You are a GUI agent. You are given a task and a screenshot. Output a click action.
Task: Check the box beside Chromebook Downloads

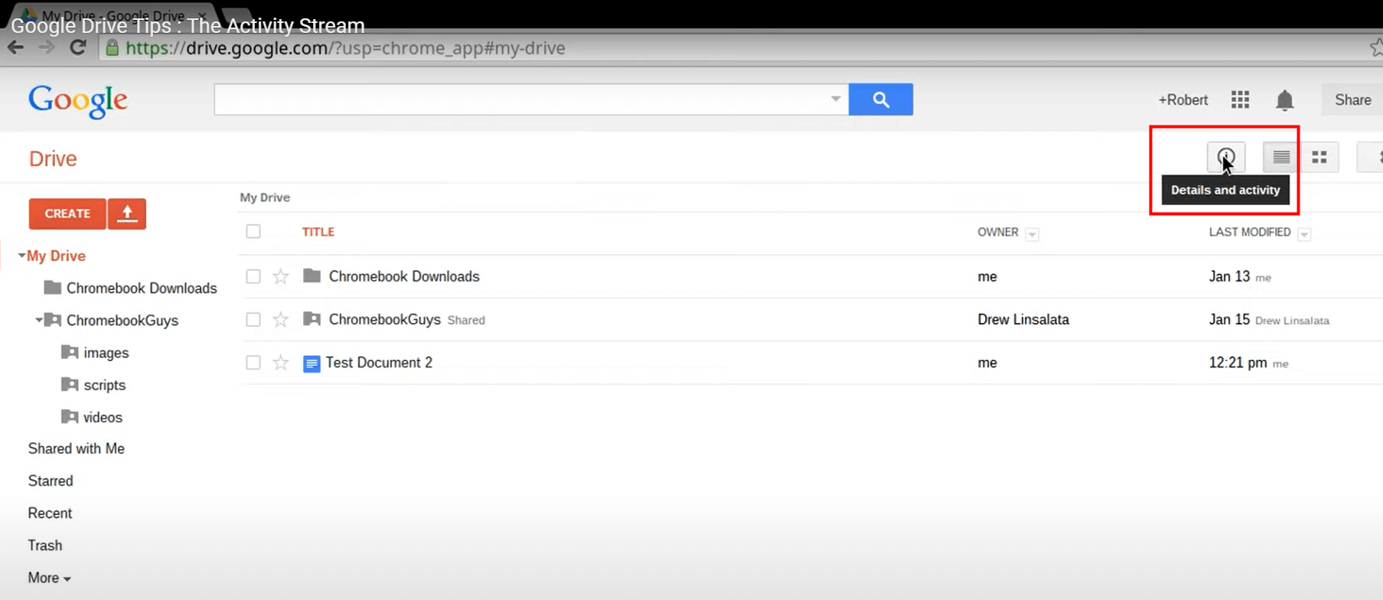253,276
